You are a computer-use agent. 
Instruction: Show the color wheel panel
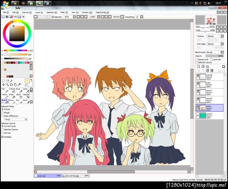(x=3, y=17)
